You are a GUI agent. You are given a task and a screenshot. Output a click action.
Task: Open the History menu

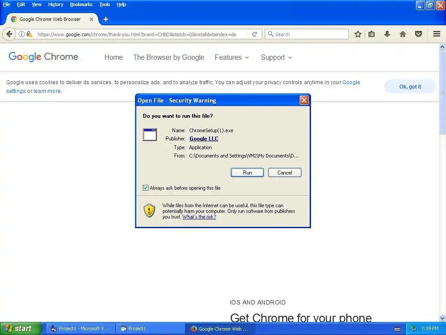pos(55,4)
